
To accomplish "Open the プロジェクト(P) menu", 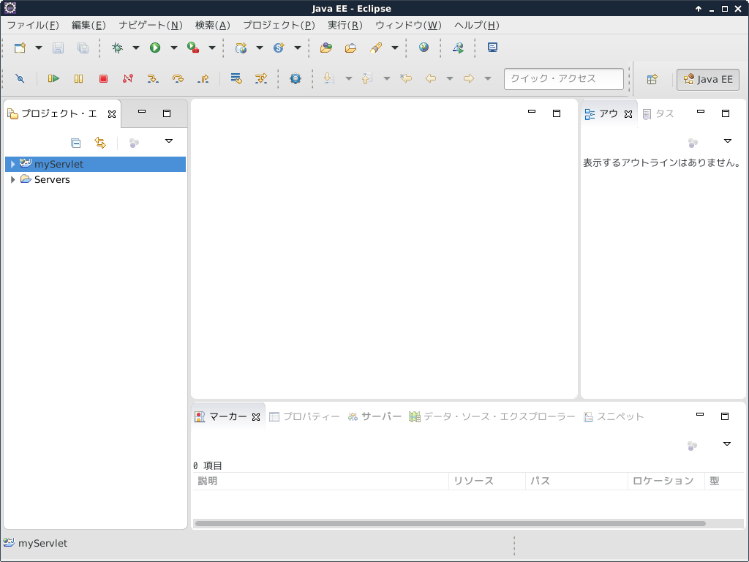I will tap(279, 26).
